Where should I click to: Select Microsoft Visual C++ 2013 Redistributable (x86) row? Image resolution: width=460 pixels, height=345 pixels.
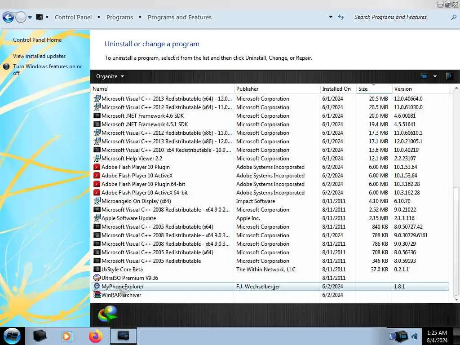[270, 141]
